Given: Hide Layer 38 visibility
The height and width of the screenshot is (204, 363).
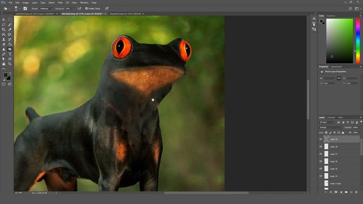Looking at the screenshot, I should 320,147.
